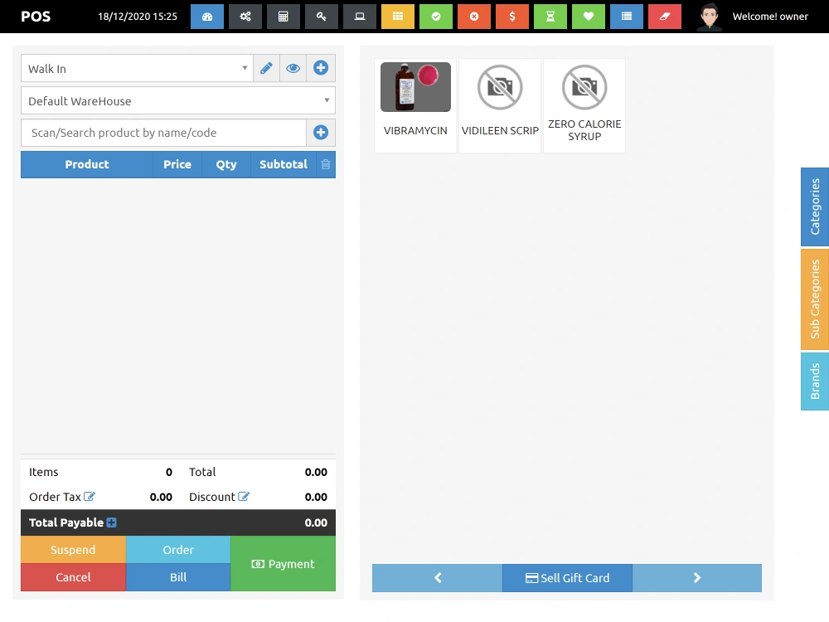The width and height of the screenshot is (829, 622).
Task: Select the ZERO CALORIE SYRUP product
Action: click(584, 106)
